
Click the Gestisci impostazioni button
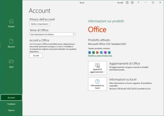(x=40, y=24)
